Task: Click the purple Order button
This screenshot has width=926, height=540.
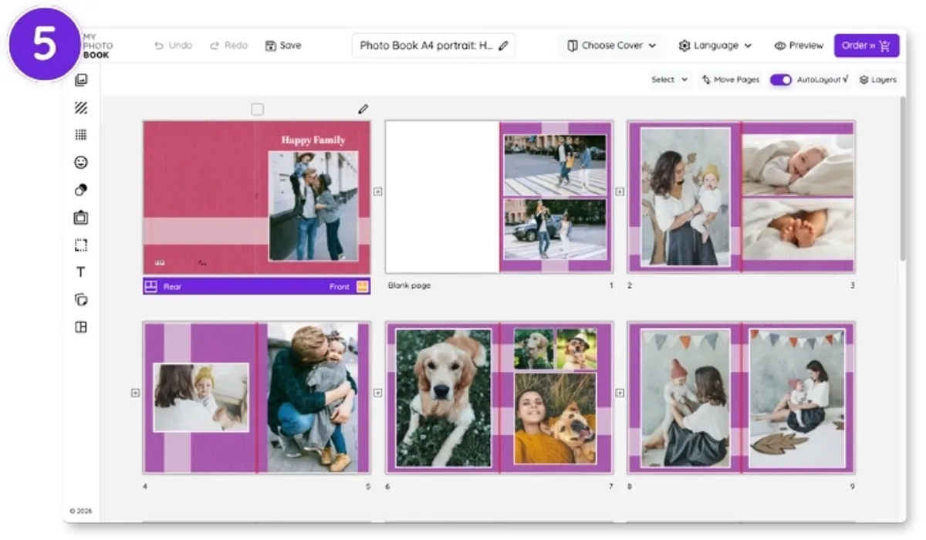Action: (x=867, y=46)
